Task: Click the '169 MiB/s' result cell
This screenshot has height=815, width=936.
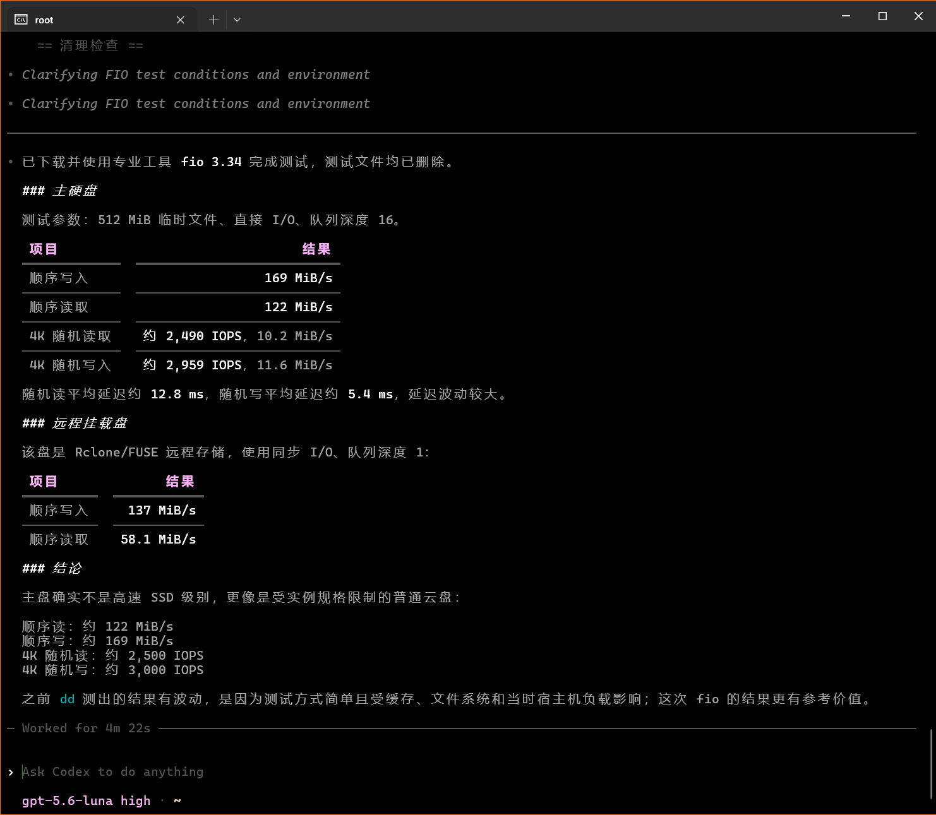Action: point(298,278)
